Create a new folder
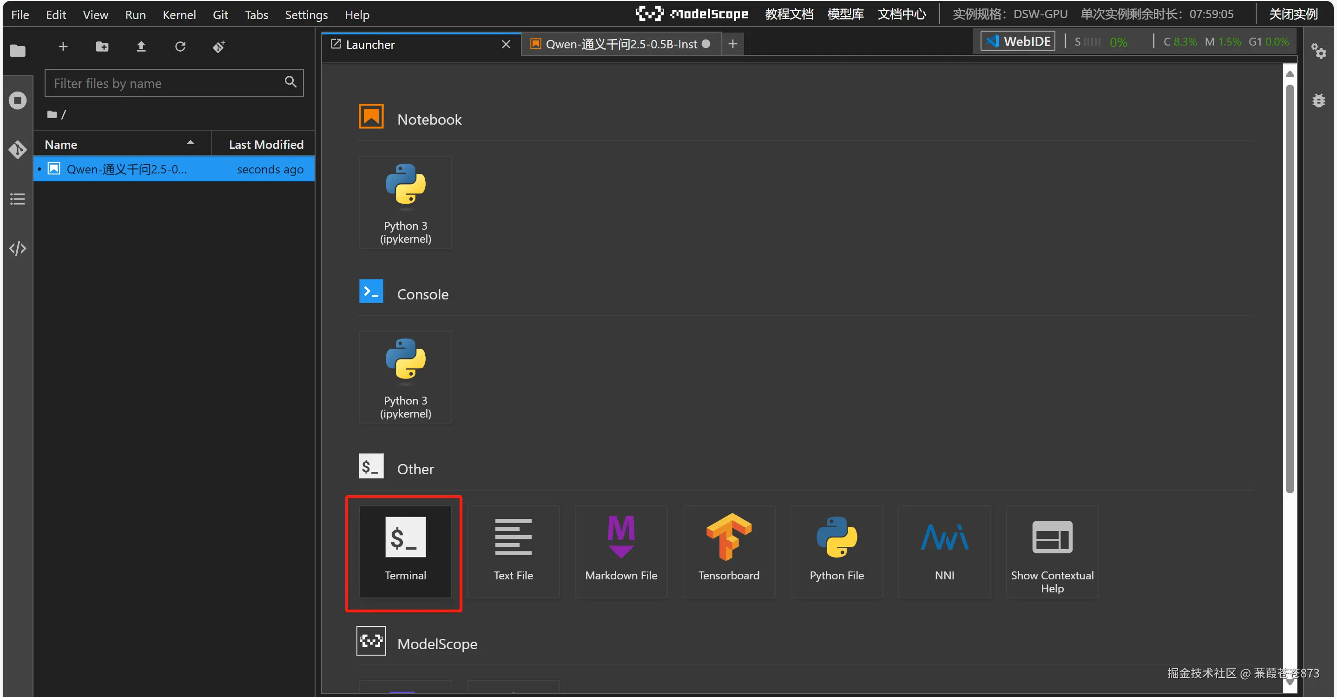 [x=102, y=47]
